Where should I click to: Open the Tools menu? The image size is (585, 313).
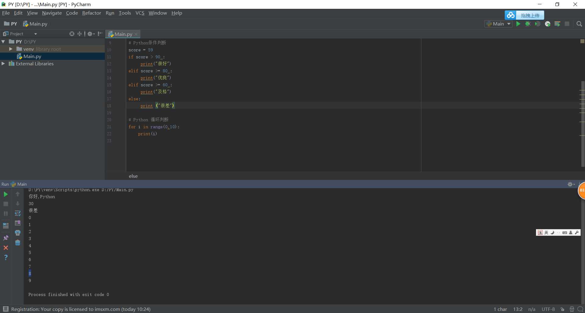point(125,13)
